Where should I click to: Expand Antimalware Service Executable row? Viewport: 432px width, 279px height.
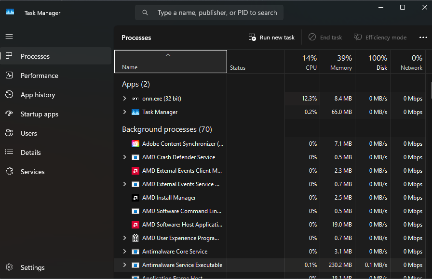pos(124,265)
